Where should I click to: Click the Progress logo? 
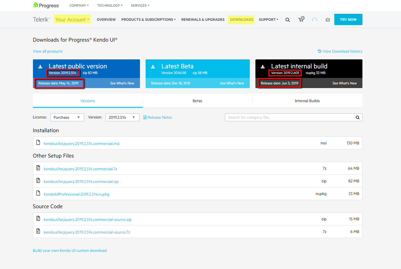[x=46, y=5]
